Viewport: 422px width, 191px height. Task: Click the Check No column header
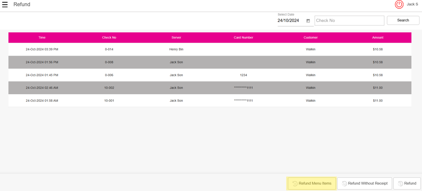tap(109, 37)
